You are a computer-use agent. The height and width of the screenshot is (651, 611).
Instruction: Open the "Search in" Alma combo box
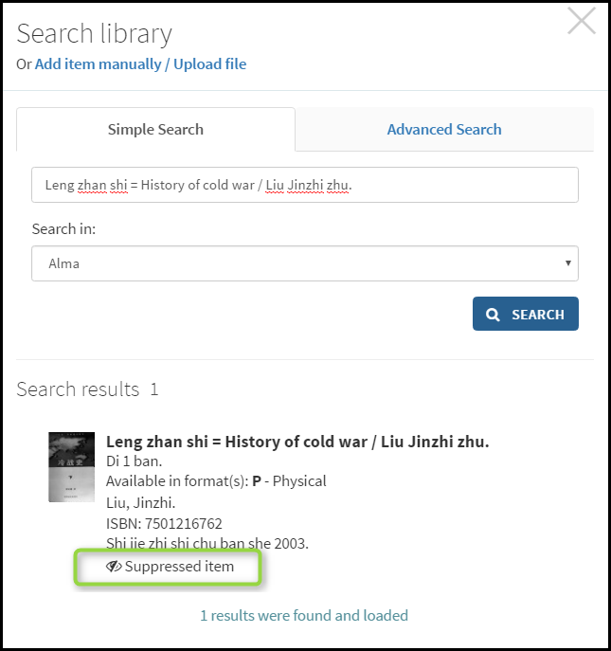pyautogui.click(x=304, y=263)
